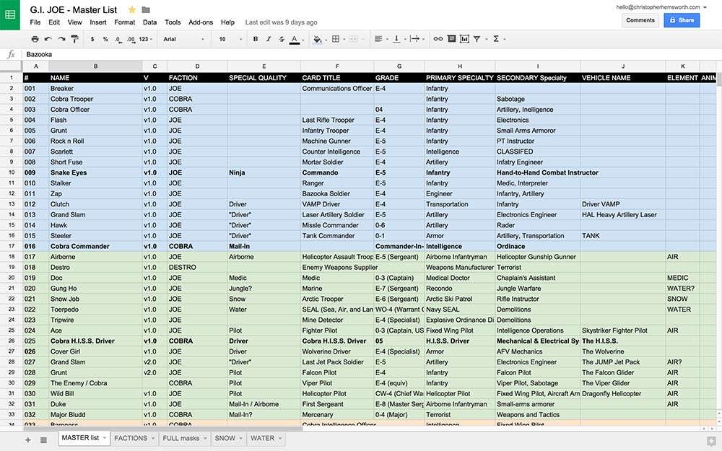722x451 pixels.
Task: Click the paint format roller icon
Action: (74, 39)
